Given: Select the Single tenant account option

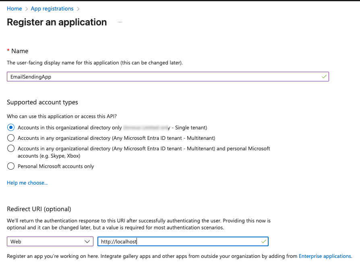Looking at the screenshot, I should (10, 127).
